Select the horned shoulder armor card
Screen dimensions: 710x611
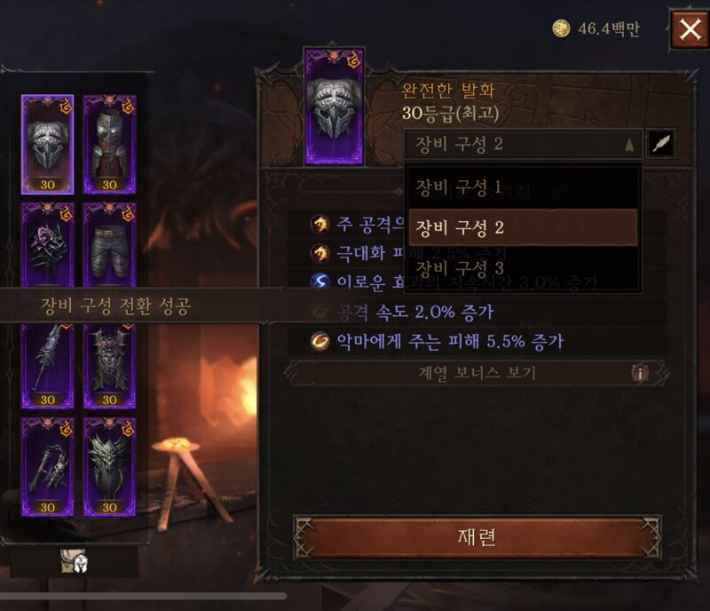pyautogui.click(x=109, y=366)
